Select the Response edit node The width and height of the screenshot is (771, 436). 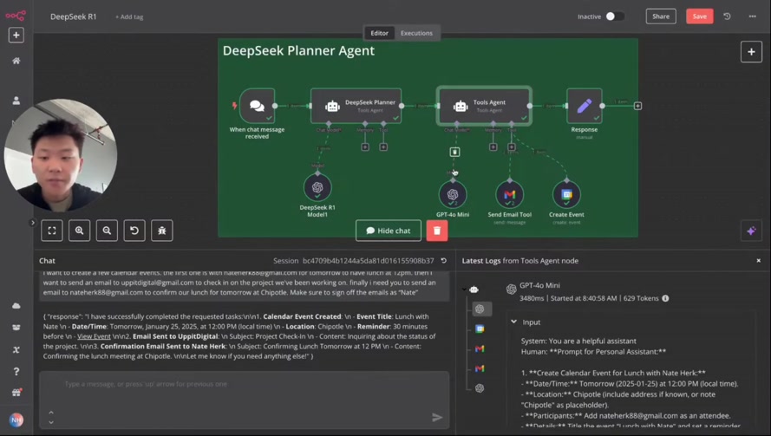pyautogui.click(x=585, y=106)
